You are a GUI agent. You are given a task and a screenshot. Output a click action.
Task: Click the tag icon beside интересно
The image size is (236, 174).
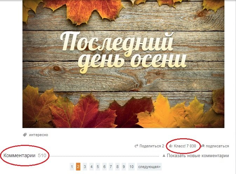(x=25, y=135)
